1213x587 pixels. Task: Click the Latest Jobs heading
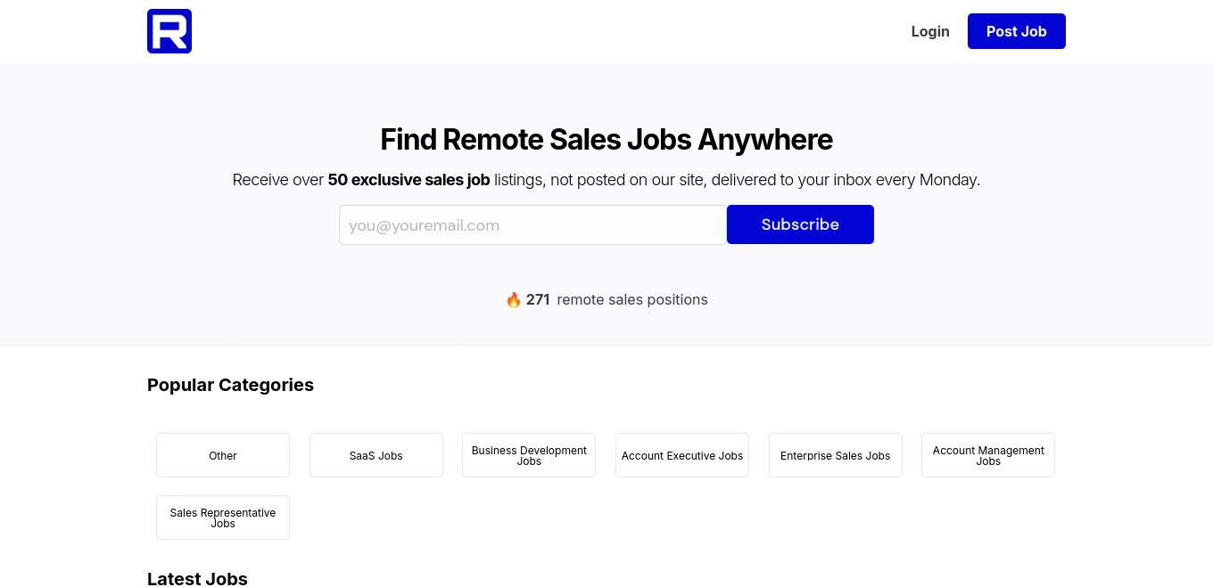click(197, 579)
